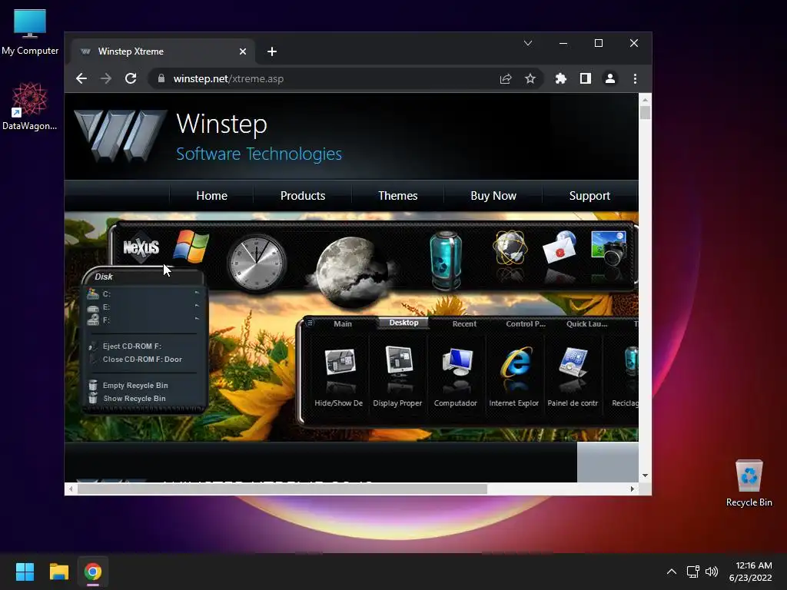Open the Products menu item
Screen dimensions: 787x590
click(303, 196)
